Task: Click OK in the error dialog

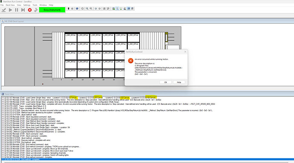Action: [166, 82]
